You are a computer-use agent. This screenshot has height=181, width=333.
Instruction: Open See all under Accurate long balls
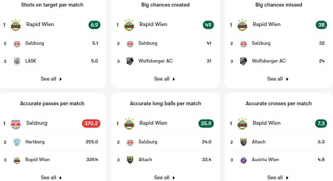pyautogui.click(x=164, y=177)
